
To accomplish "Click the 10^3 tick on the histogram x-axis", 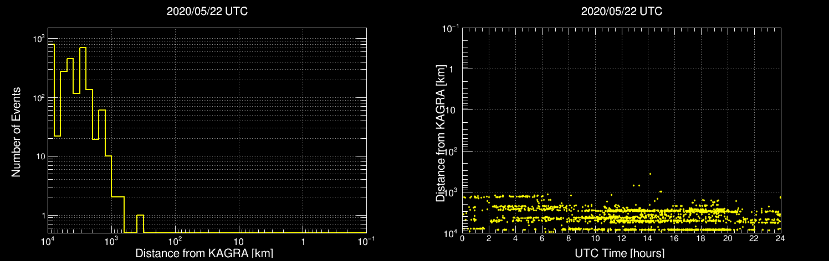I will 112,241.
